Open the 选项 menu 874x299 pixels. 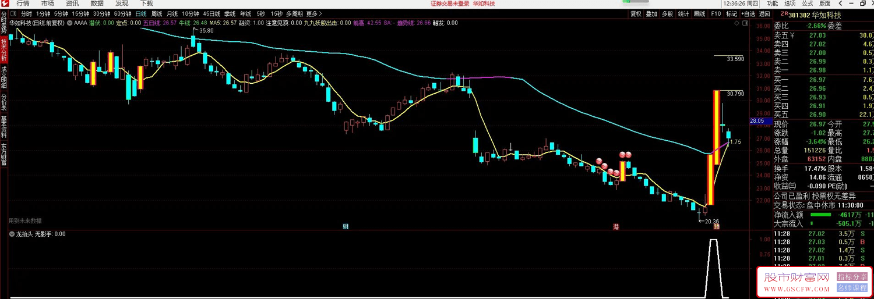(x=790, y=3)
